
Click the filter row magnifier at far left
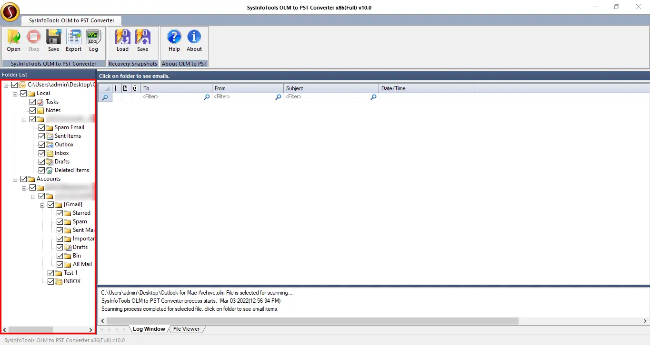point(105,97)
